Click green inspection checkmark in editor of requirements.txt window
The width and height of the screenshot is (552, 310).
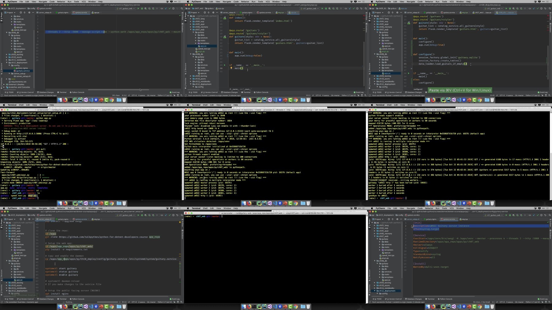[180, 16]
